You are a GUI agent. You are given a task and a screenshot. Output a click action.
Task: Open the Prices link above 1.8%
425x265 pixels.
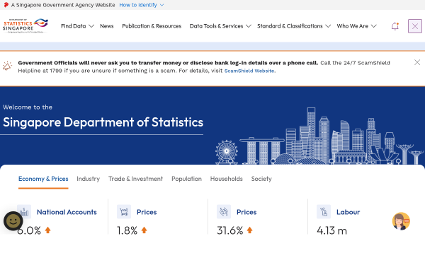click(147, 212)
